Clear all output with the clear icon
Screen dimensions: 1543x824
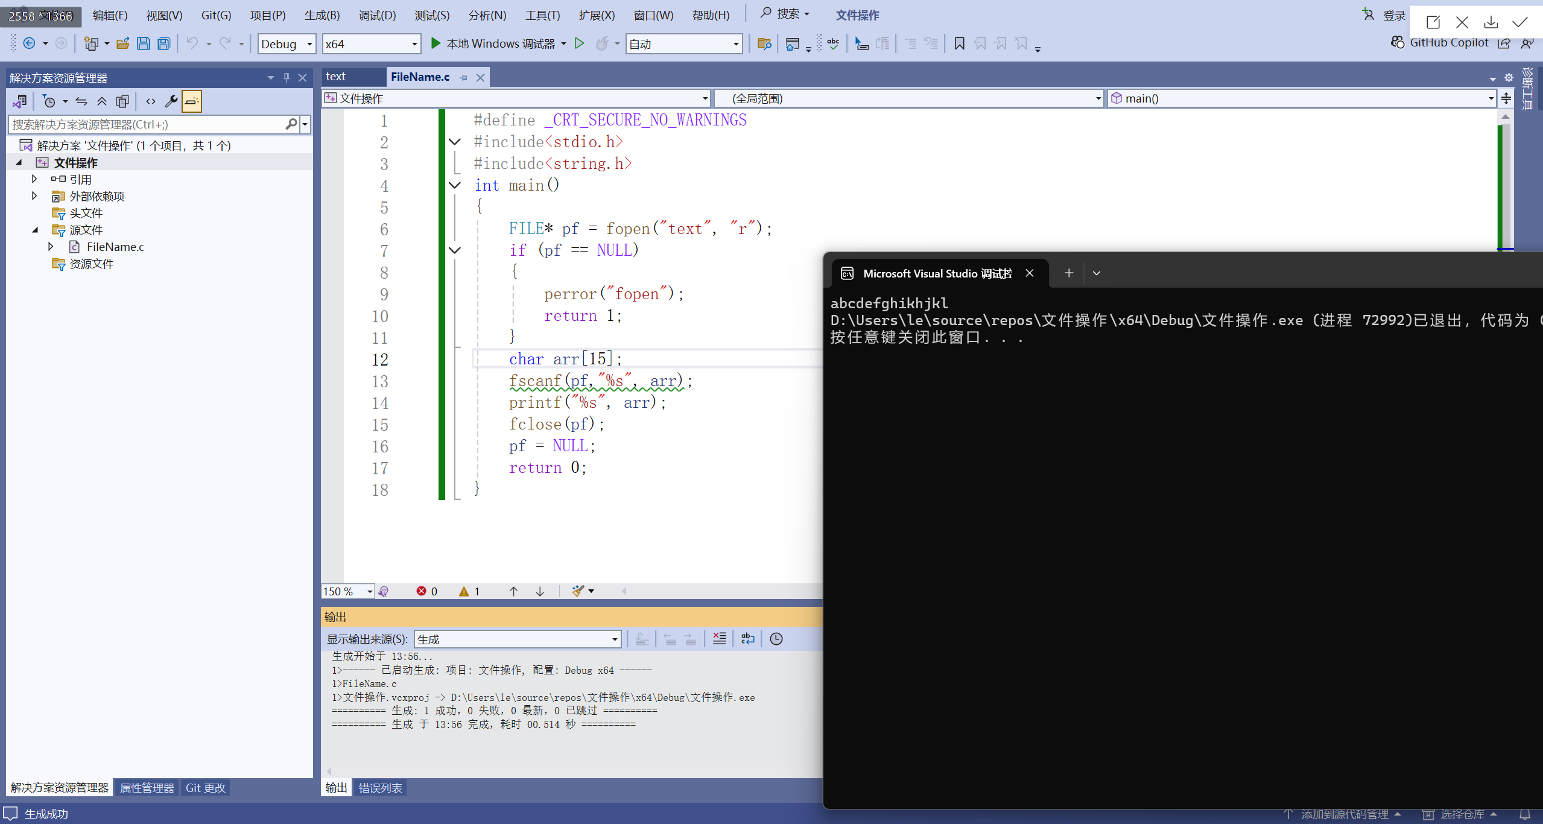(719, 639)
